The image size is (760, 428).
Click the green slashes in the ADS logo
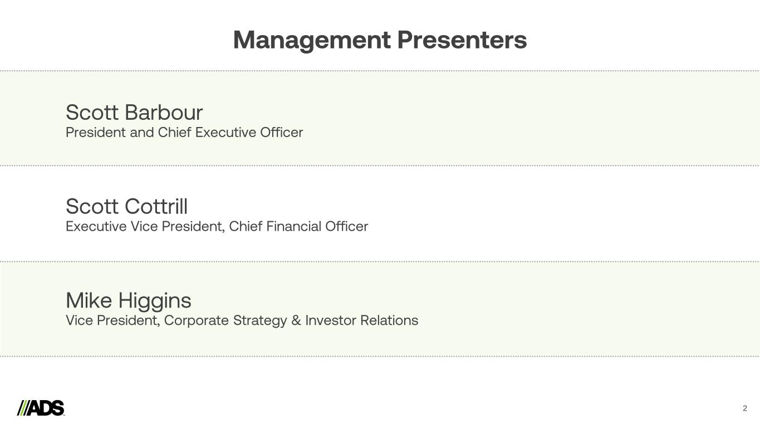click(x=23, y=408)
